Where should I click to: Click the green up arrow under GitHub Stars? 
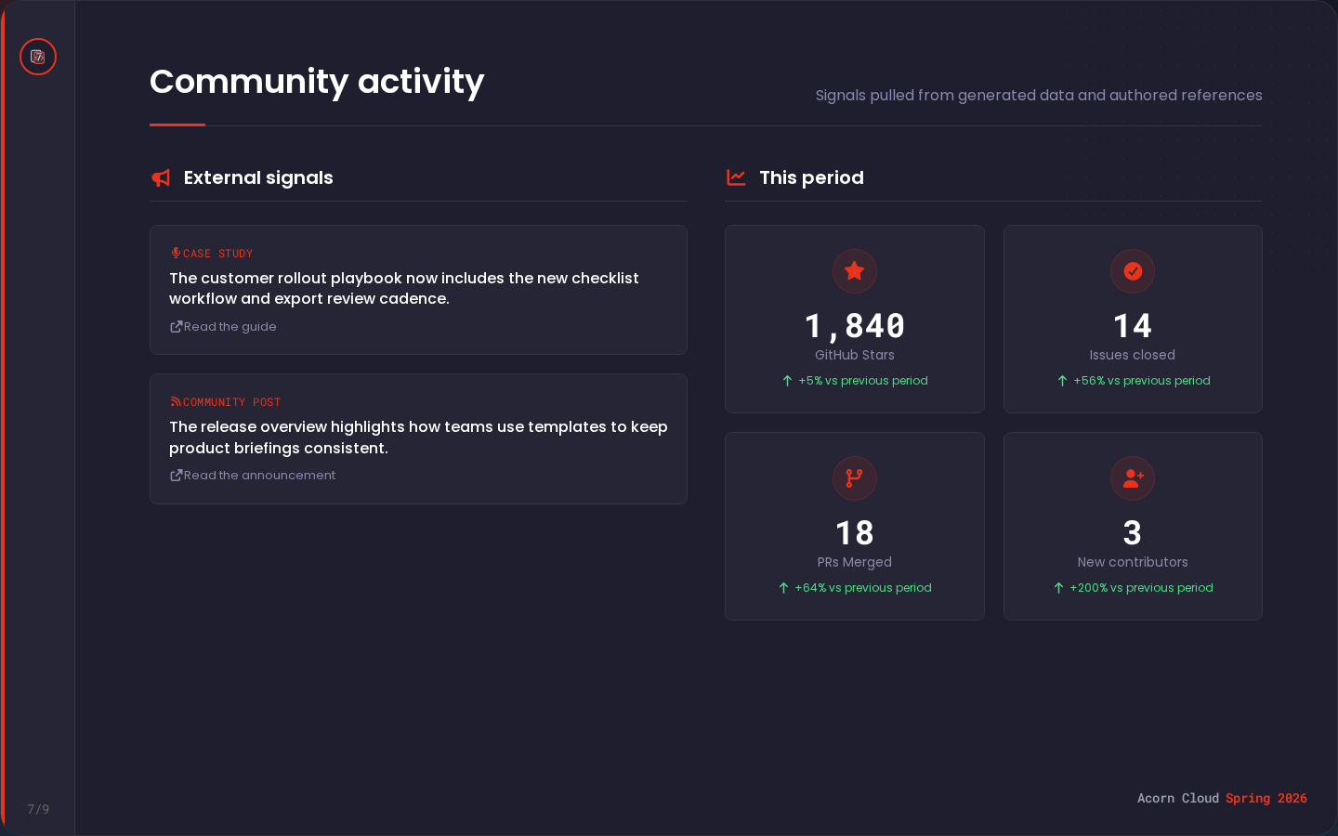786,380
